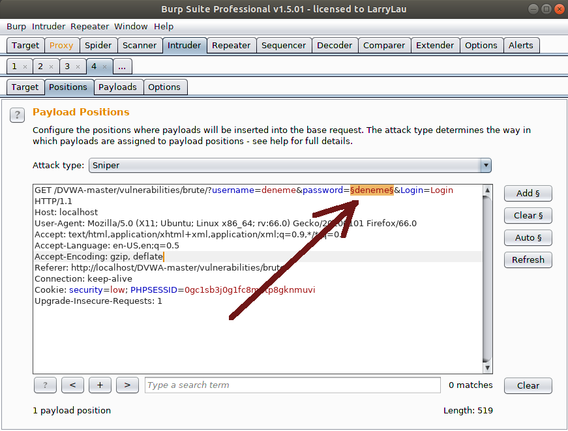This screenshot has width=568, height=431.
Task: Click scrollbar up arrow in request editor
Action: 488,190
